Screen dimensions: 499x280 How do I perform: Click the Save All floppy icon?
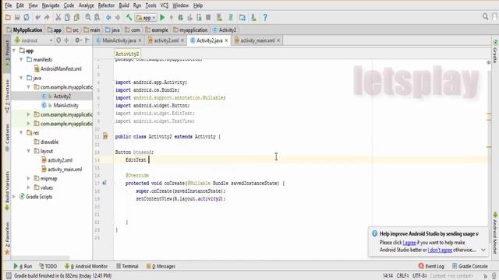(x=17, y=17)
